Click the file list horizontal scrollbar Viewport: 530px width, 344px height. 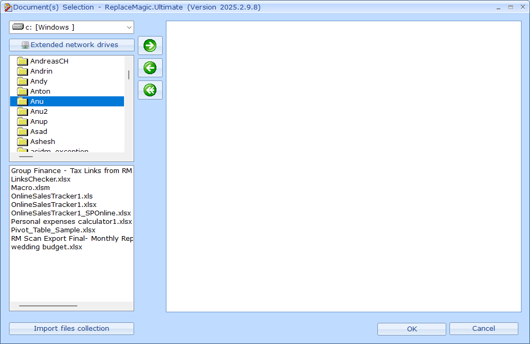click(x=48, y=306)
